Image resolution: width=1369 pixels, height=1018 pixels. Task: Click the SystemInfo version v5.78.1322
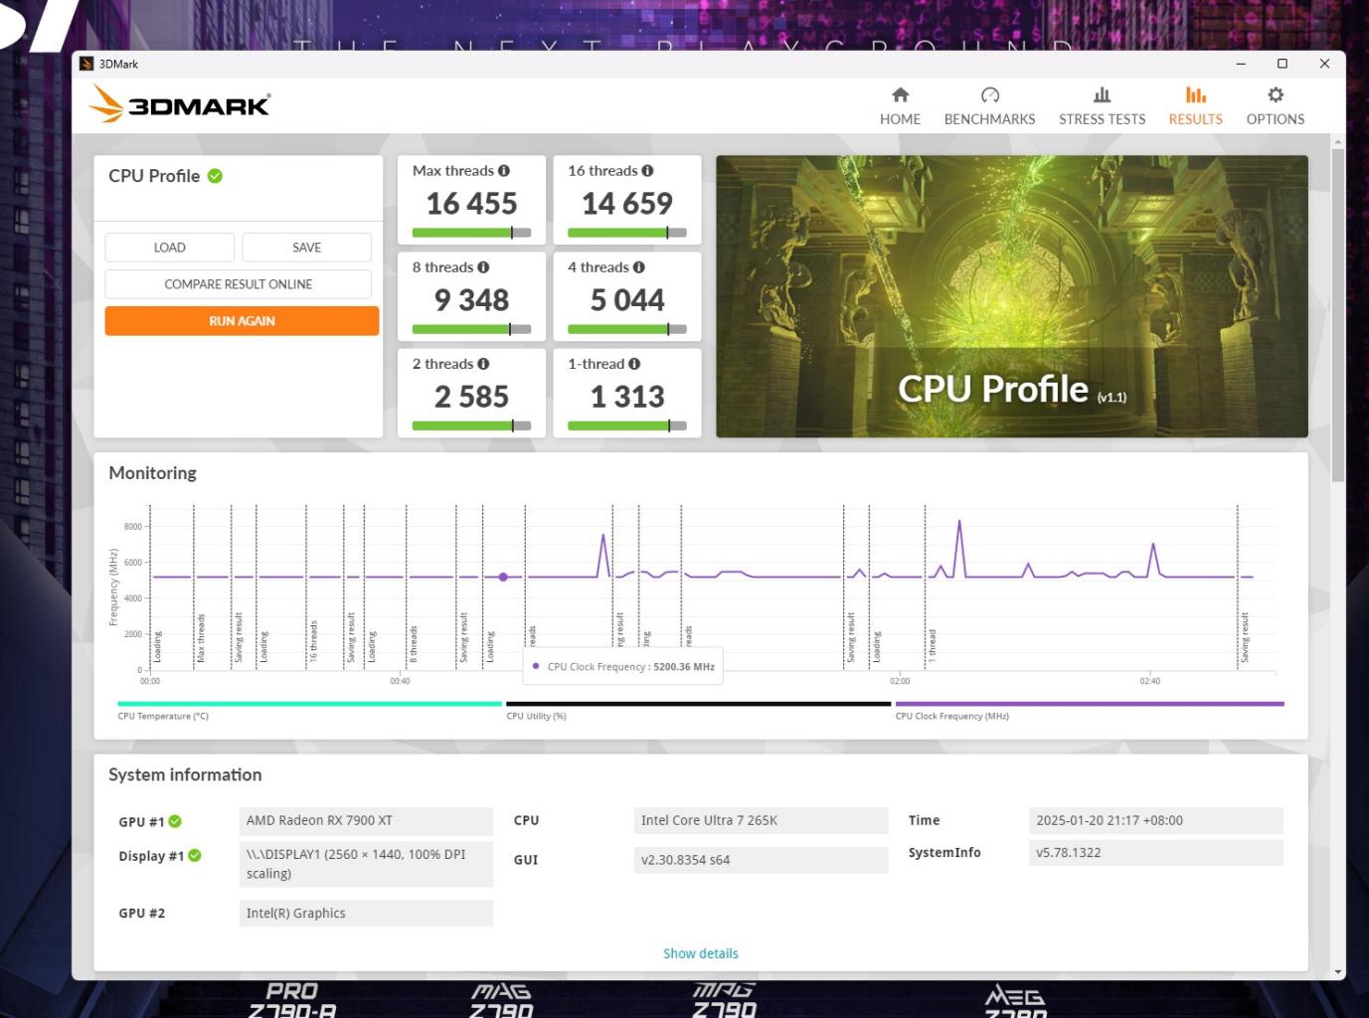click(1156, 853)
